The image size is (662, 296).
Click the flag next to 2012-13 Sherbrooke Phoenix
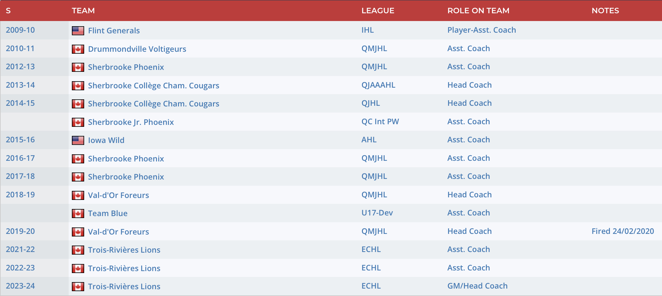click(78, 67)
